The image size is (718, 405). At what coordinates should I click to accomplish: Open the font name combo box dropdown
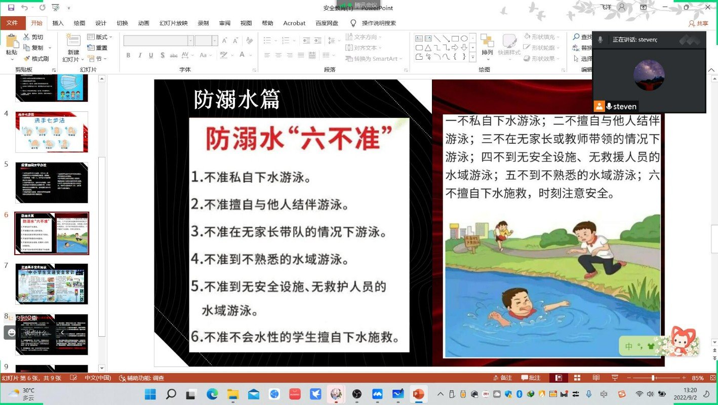(x=190, y=41)
